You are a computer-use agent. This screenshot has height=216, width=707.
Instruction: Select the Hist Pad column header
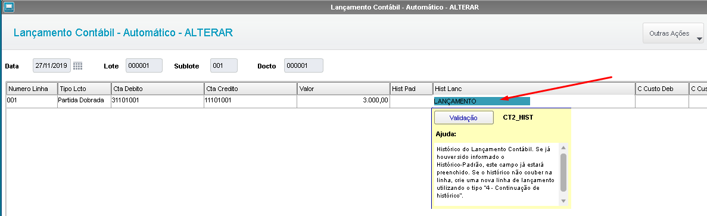point(412,89)
